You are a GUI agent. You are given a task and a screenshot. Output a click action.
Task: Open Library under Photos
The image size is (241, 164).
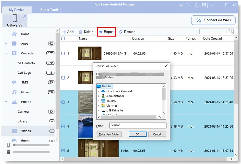pos(22,121)
